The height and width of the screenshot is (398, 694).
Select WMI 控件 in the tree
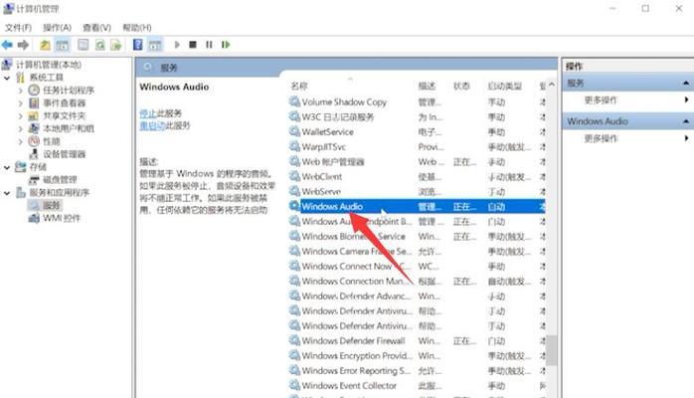pos(62,218)
